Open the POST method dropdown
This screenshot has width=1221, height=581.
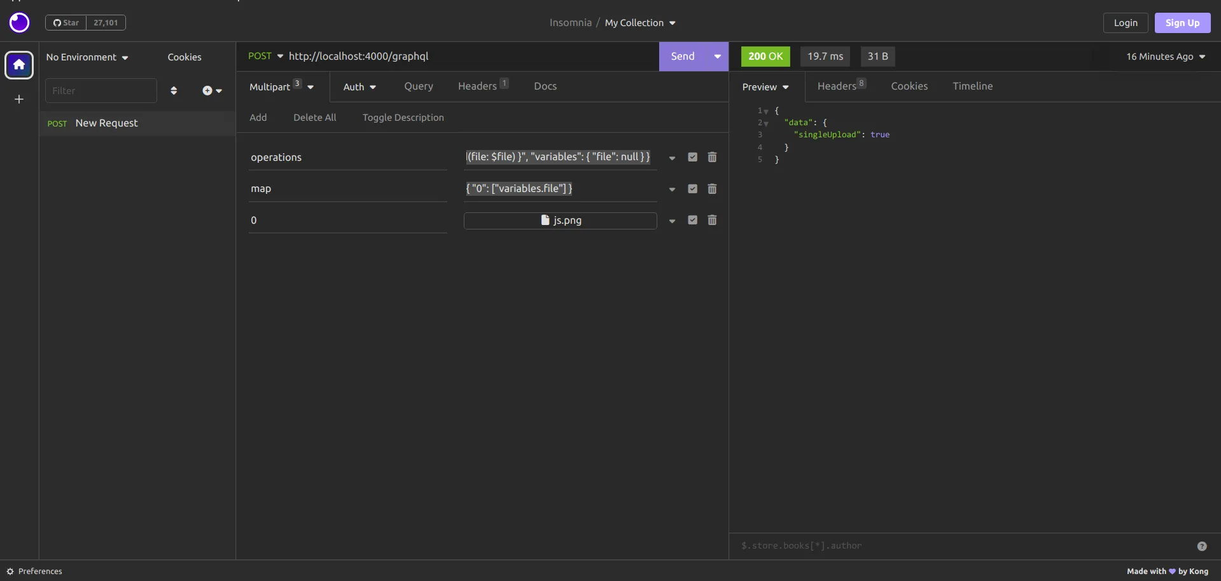(265, 56)
